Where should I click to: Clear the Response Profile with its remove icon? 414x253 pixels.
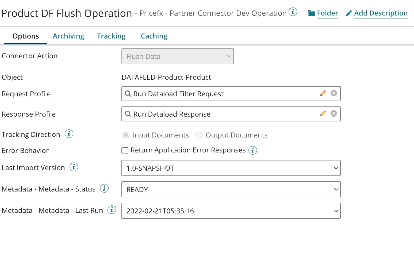333,113
